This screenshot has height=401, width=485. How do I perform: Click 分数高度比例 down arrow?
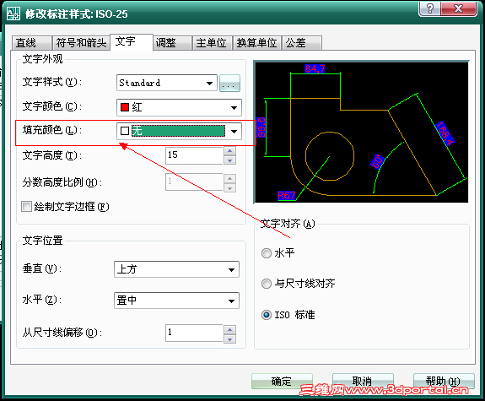[229, 187]
